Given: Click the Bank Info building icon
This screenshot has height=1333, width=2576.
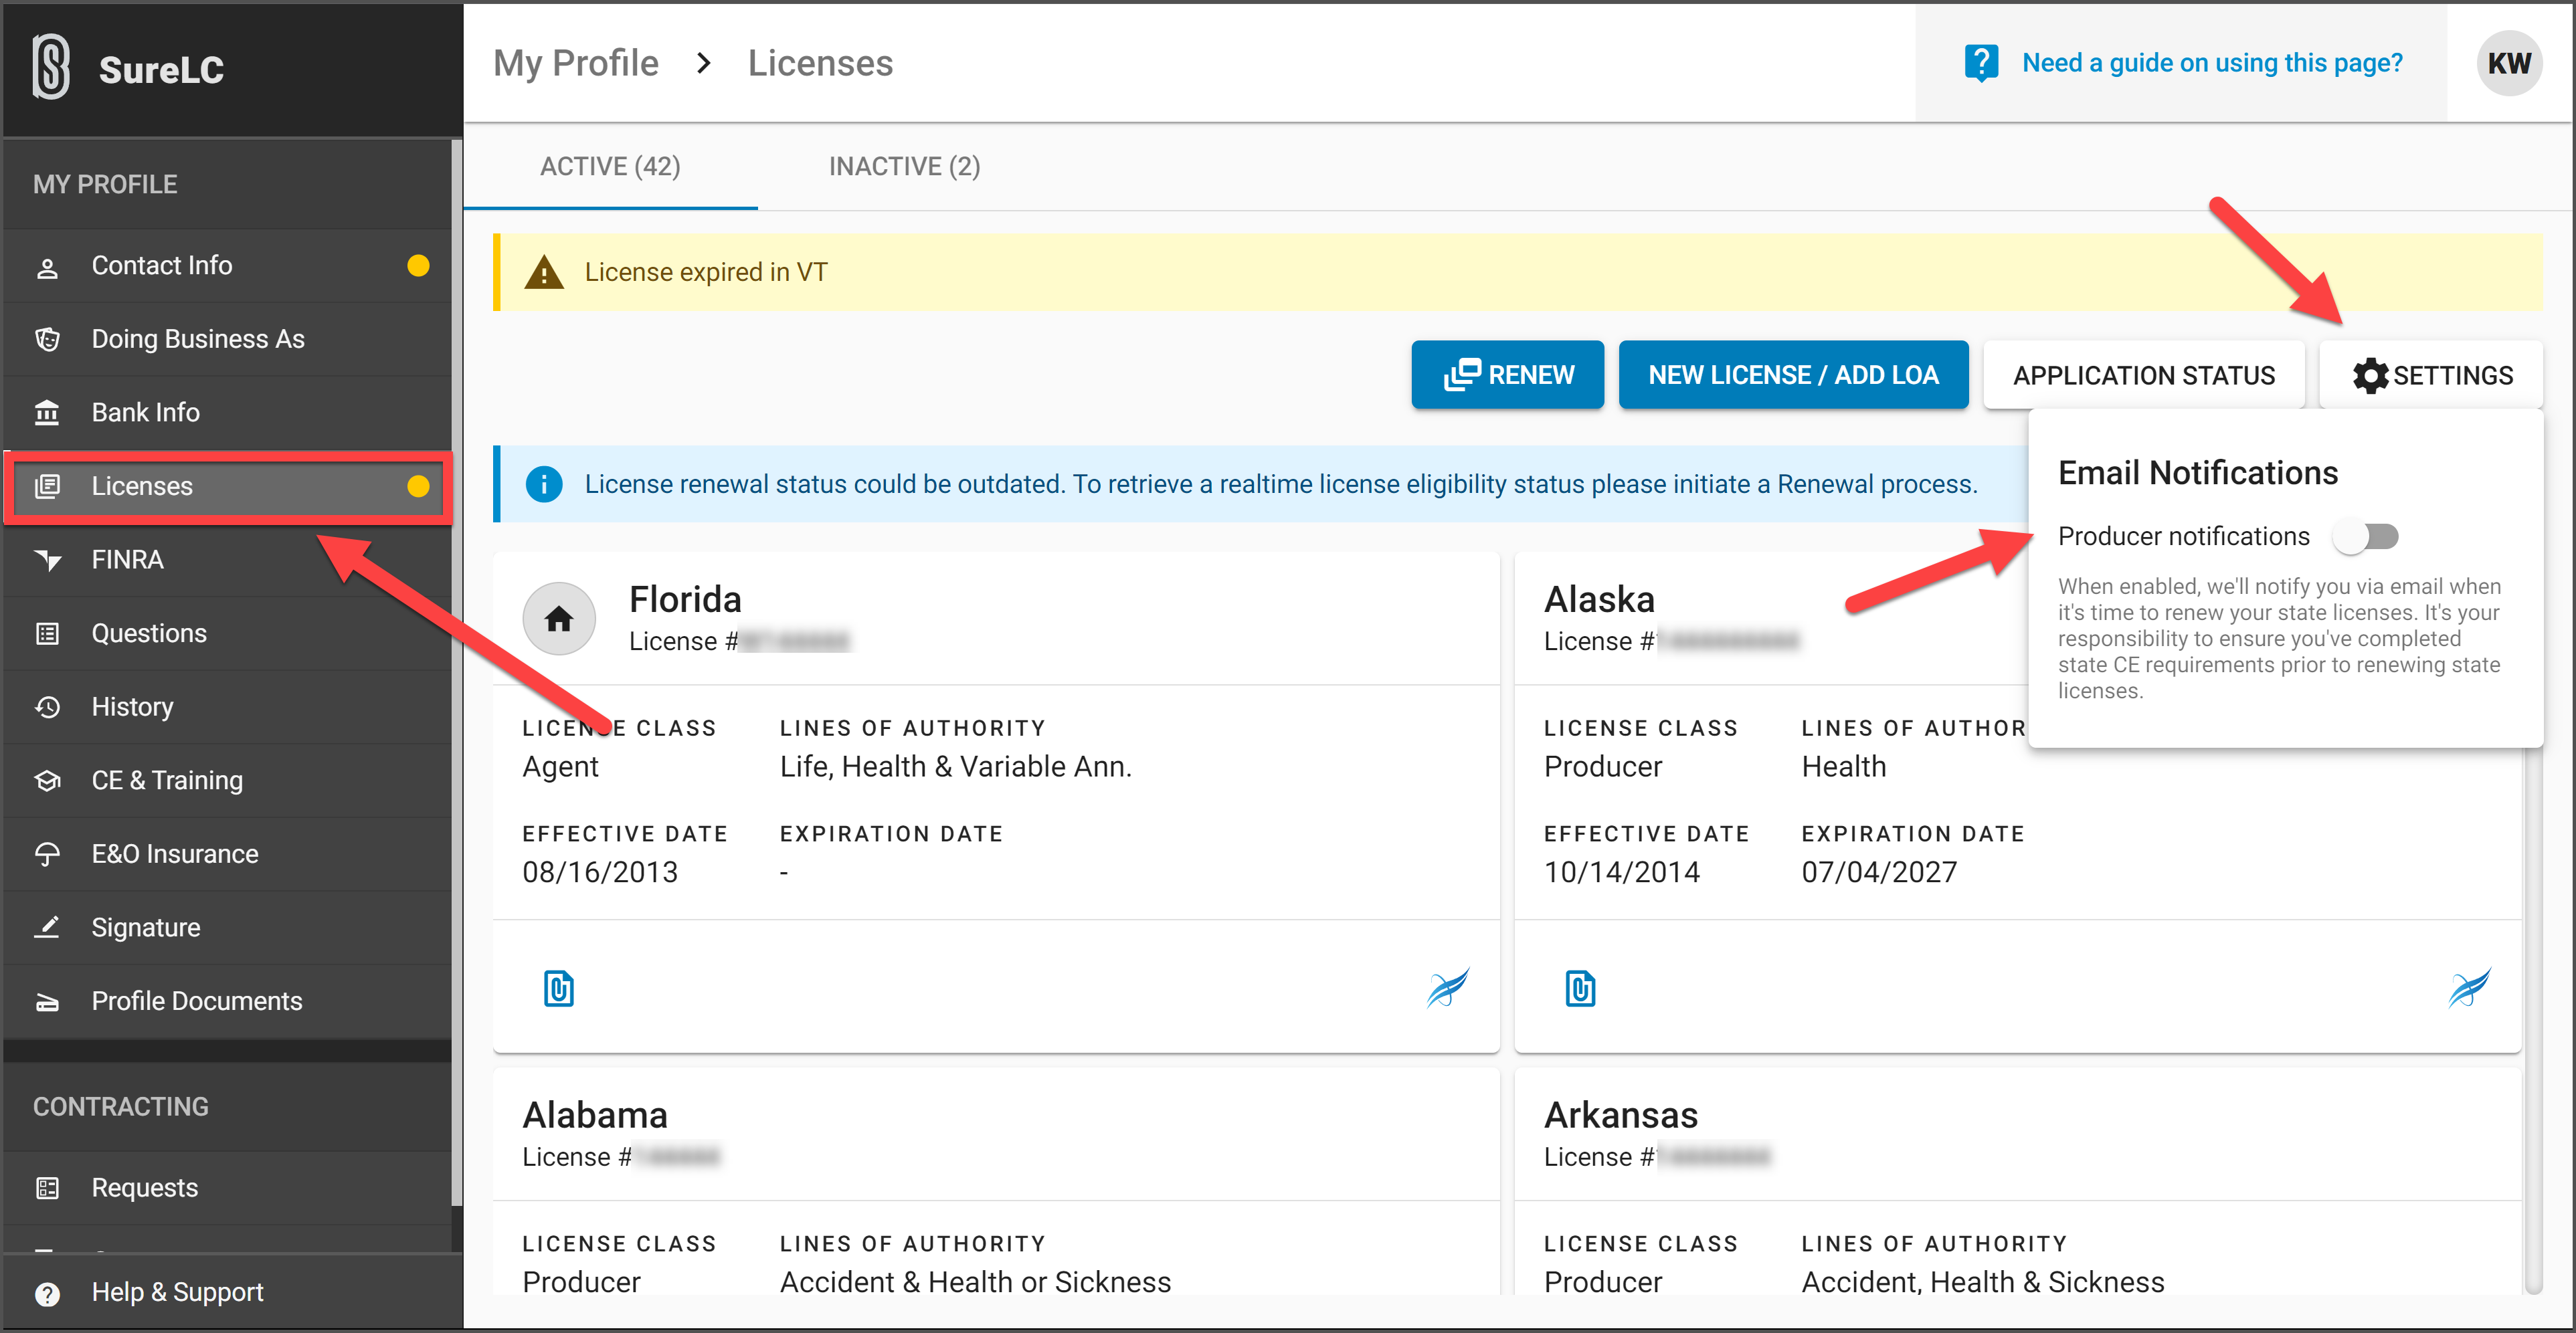Looking at the screenshot, I should pos(47,412).
